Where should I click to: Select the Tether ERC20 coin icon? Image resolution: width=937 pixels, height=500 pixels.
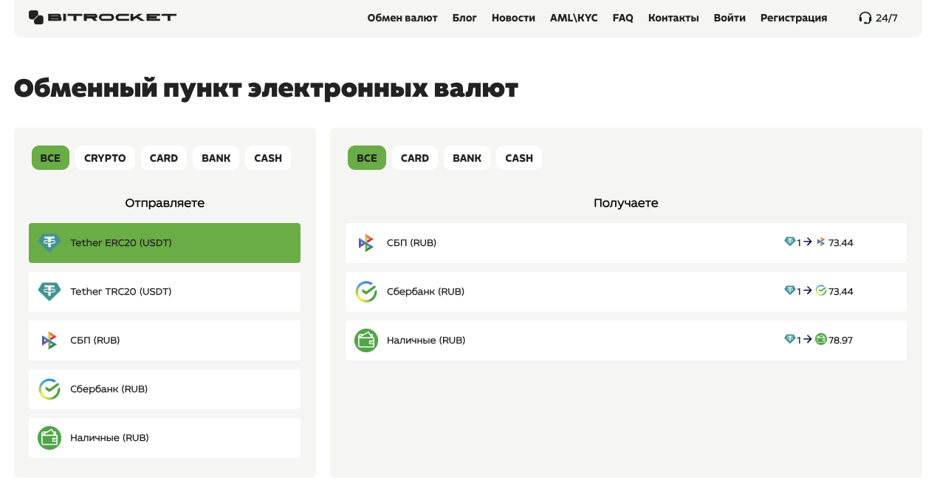pyautogui.click(x=49, y=242)
